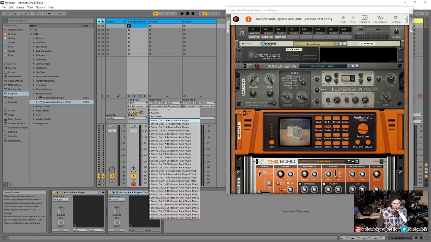
Task: Select Audio Effects category in browser
Action: pos(15,81)
